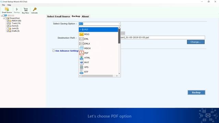Choose the EMLX format icon

[x=81, y=44]
